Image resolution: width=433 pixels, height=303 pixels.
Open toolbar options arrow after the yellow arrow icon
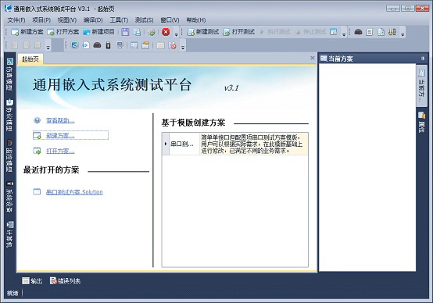point(403,34)
